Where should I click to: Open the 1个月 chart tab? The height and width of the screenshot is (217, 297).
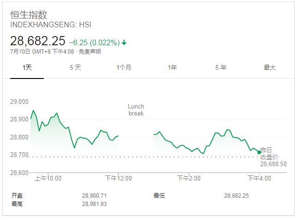click(x=124, y=67)
